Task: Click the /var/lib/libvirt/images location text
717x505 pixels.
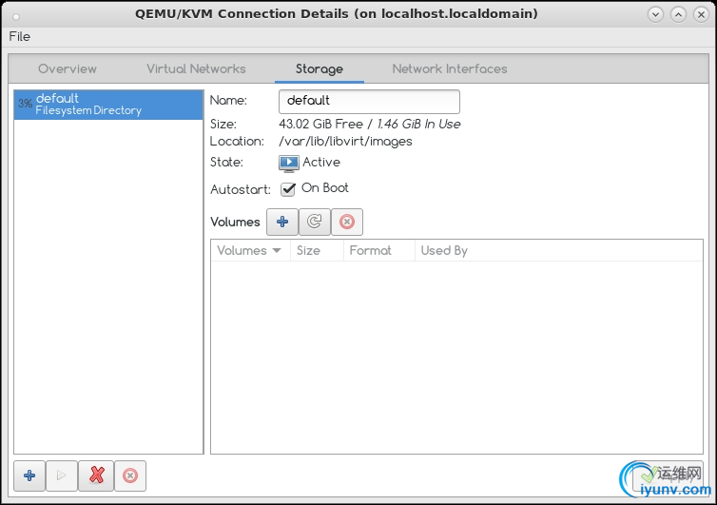Action: [345, 142]
